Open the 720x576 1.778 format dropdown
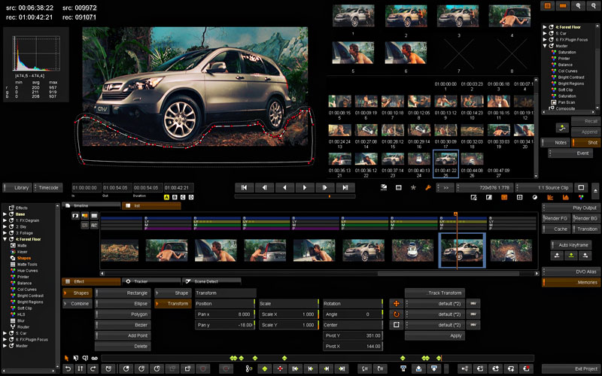Screen dimensions: 602x376 click(484, 187)
